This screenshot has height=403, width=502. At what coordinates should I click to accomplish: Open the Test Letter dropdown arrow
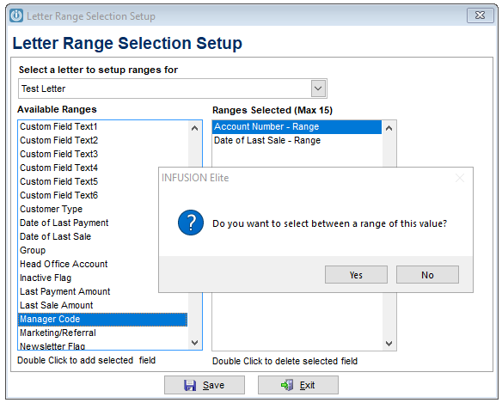tap(318, 89)
